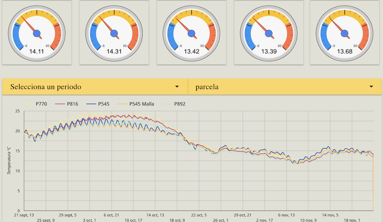The width and height of the screenshot is (383, 222).
Task: Click the arrow of the parcela selector
Action: (x=371, y=87)
